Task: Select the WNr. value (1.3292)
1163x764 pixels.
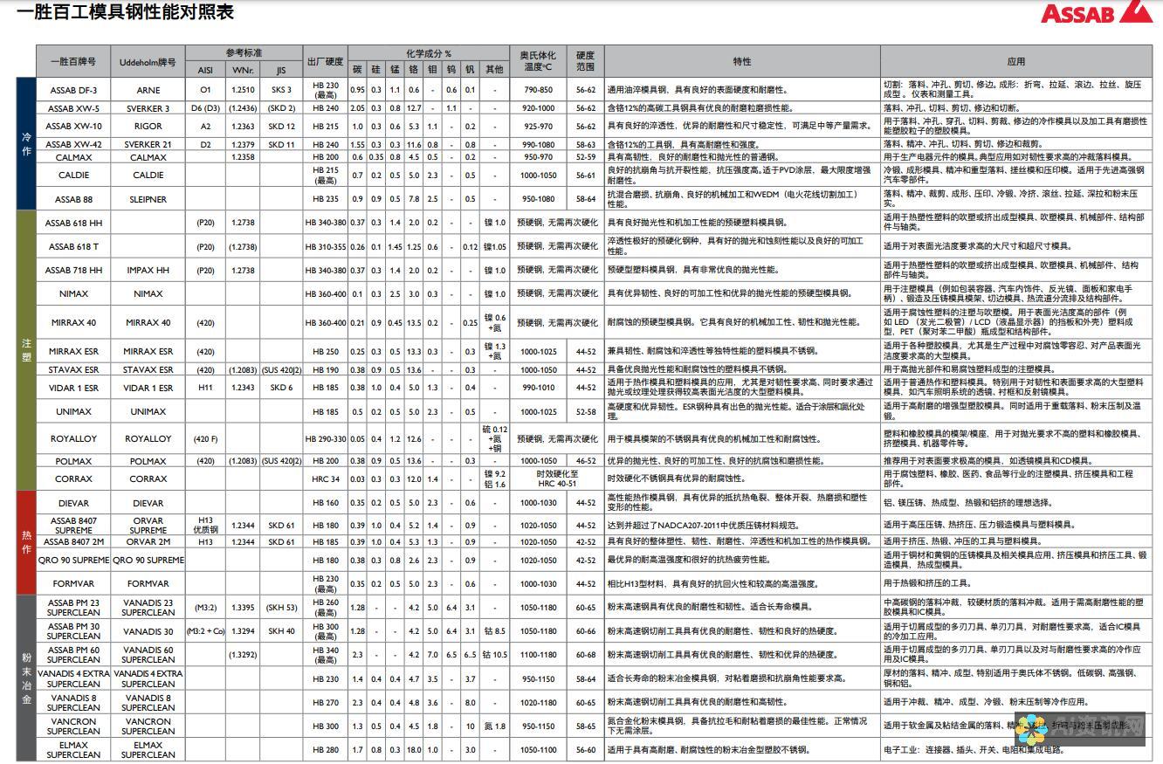Action: pos(243,654)
